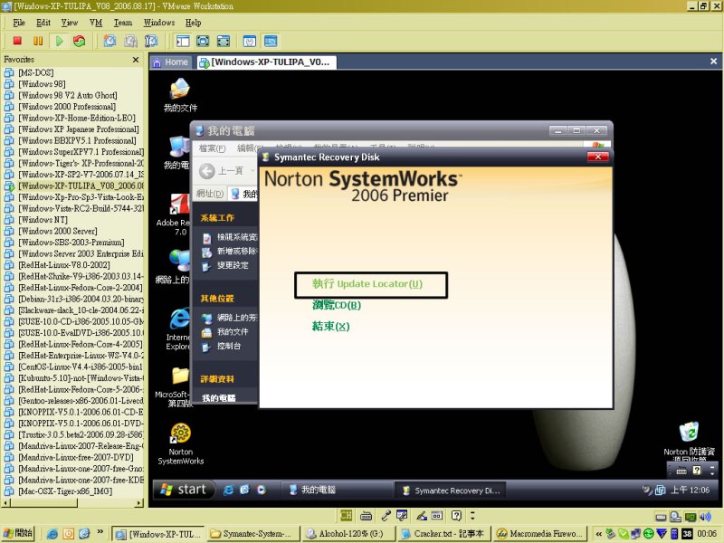Viewport: 724px width, 543px height.
Task: Open the View menu in VMware
Action: click(x=70, y=23)
